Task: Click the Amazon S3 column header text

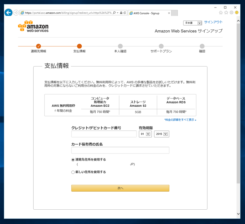Action: [x=138, y=106]
